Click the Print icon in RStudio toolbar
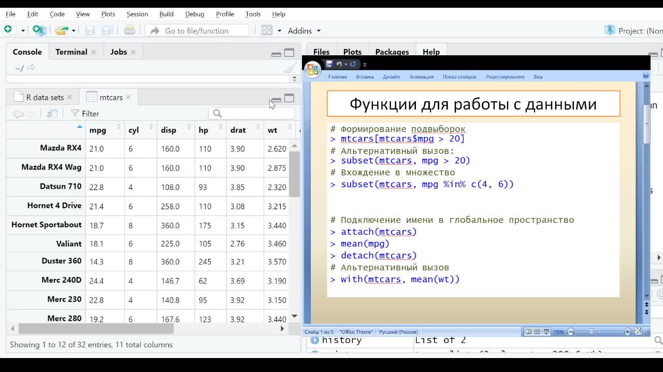This screenshot has width=663, height=372. 129,30
